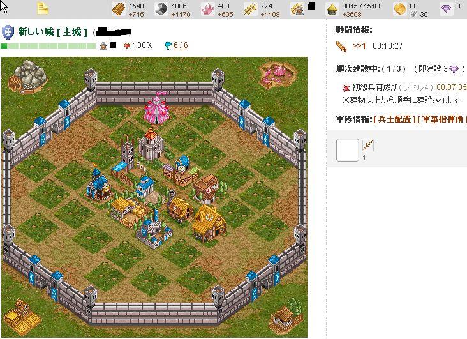Click the storage hut capacity icon
Screen dimensions: 467x339
click(x=332, y=9)
